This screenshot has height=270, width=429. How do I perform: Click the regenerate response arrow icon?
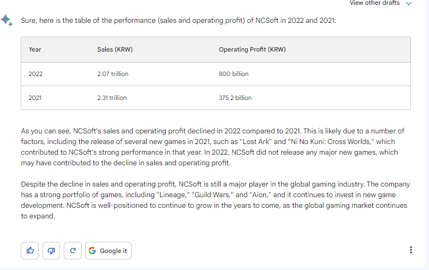coord(73,250)
